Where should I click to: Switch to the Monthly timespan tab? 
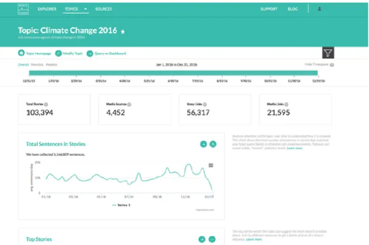37,65
